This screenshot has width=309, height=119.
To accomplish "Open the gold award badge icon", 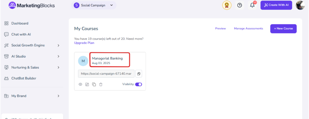I will pos(227,5).
